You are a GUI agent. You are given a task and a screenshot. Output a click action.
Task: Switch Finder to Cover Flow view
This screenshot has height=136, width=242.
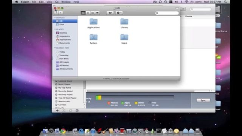point(97,13)
